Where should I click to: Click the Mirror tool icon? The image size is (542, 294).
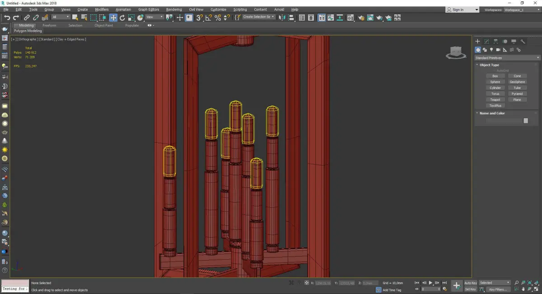tap(282, 18)
